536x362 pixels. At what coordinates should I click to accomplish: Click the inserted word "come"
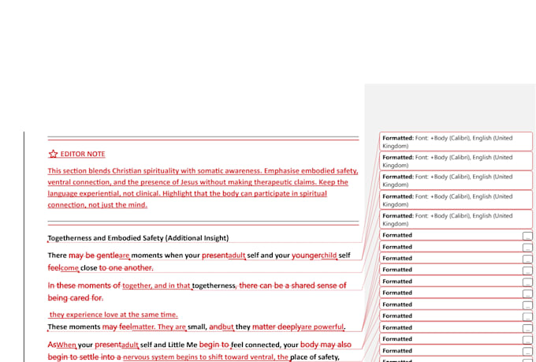[x=69, y=268]
